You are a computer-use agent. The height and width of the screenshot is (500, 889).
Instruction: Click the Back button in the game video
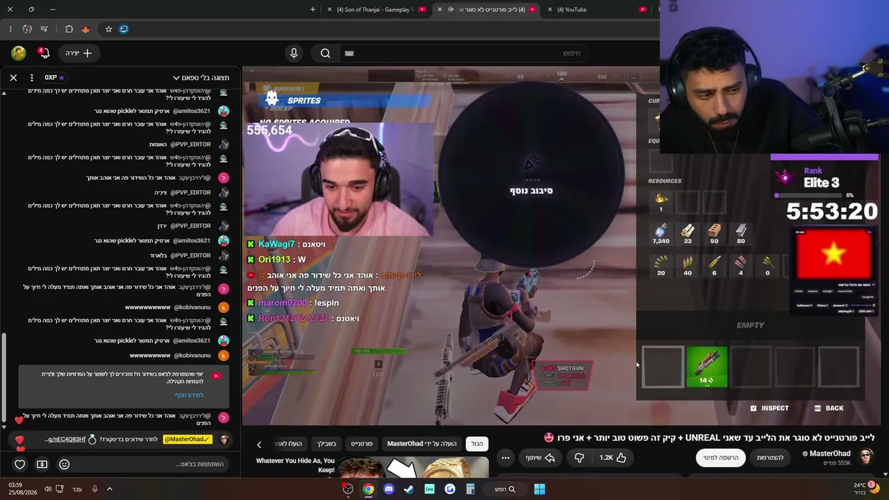829,408
